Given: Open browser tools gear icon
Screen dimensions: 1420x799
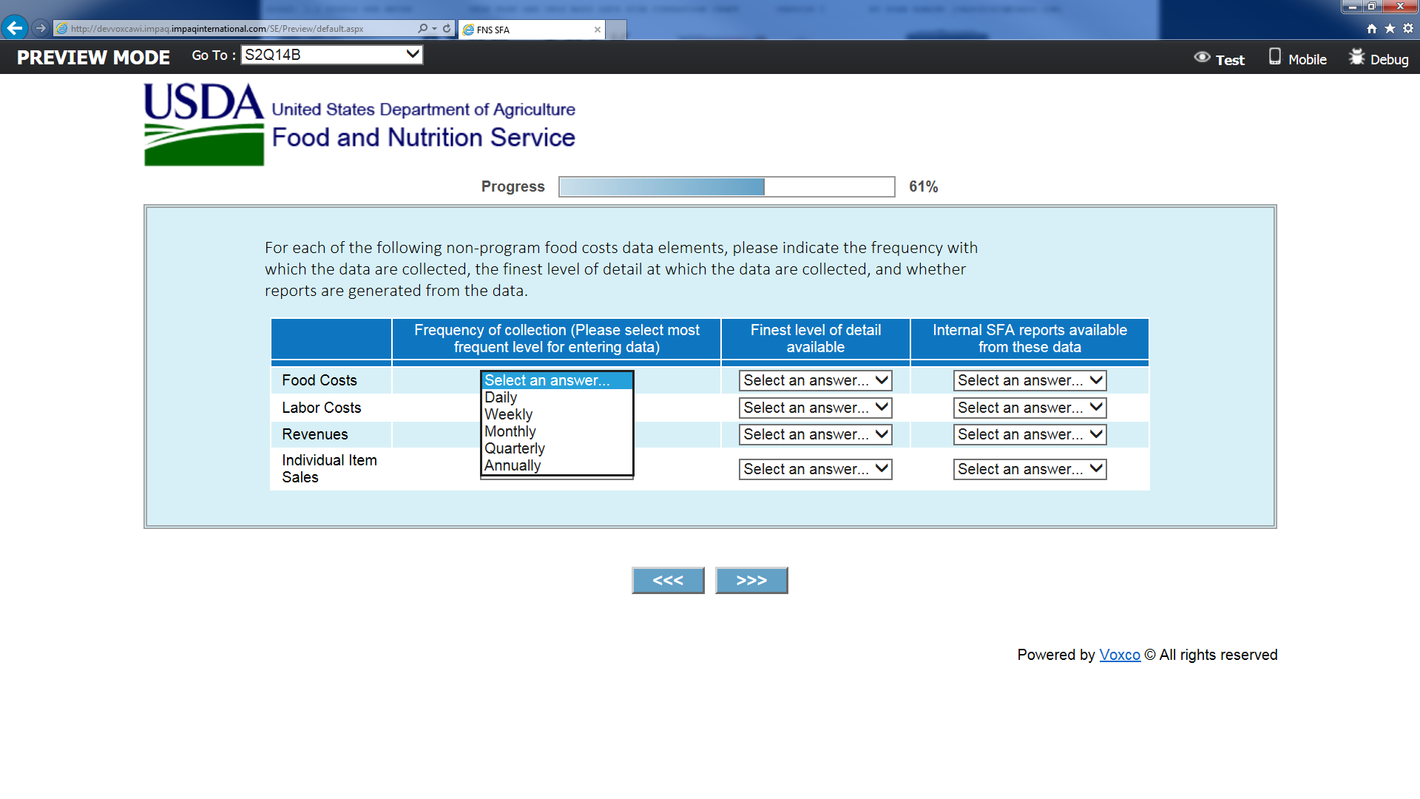Looking at the screenshot, I should coord(1408,29).
